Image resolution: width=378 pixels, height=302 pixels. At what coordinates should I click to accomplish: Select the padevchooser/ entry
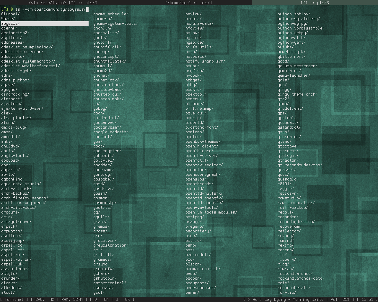201,288
